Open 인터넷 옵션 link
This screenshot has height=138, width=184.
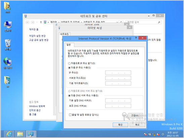coord(35,110)
